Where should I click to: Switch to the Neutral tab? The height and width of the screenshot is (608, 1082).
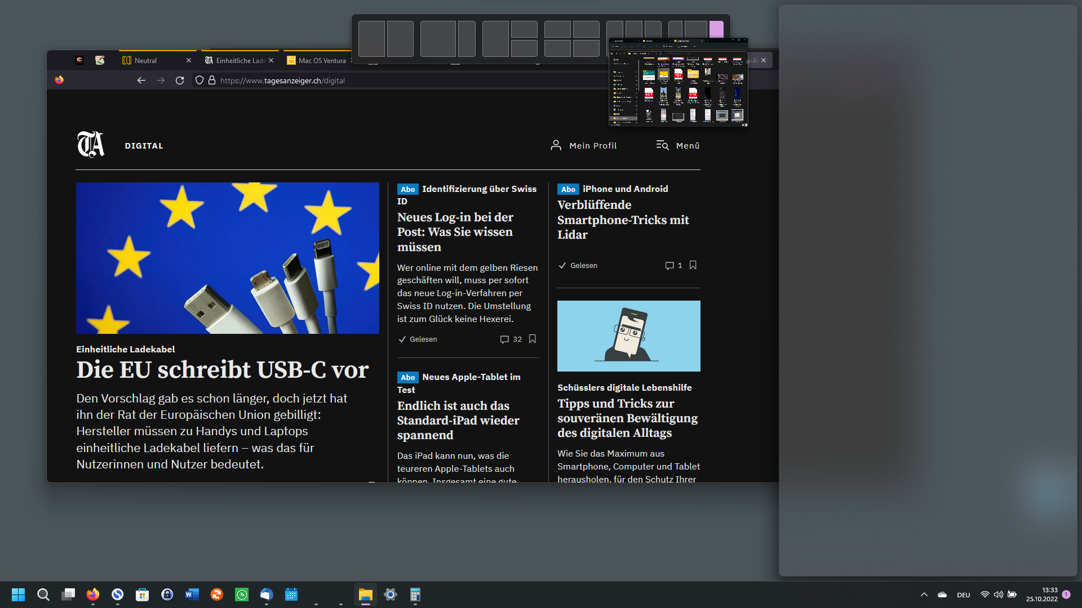(x=157, y=60)
